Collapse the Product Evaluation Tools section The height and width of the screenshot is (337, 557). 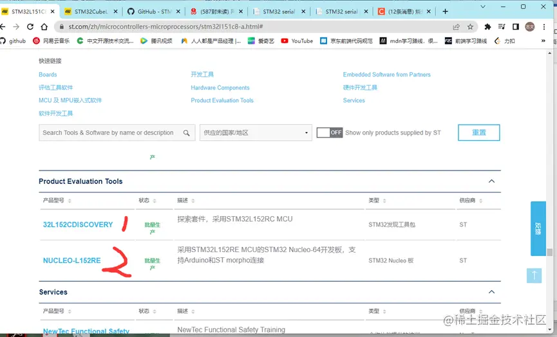click(491, 181)
